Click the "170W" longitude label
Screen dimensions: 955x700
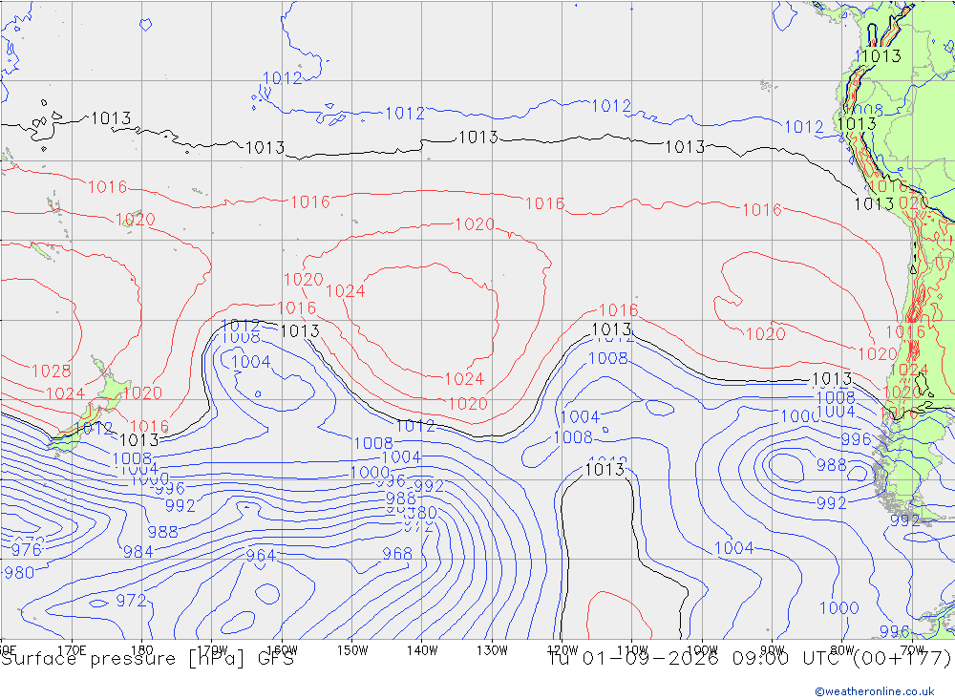click(x=213, y=650)
